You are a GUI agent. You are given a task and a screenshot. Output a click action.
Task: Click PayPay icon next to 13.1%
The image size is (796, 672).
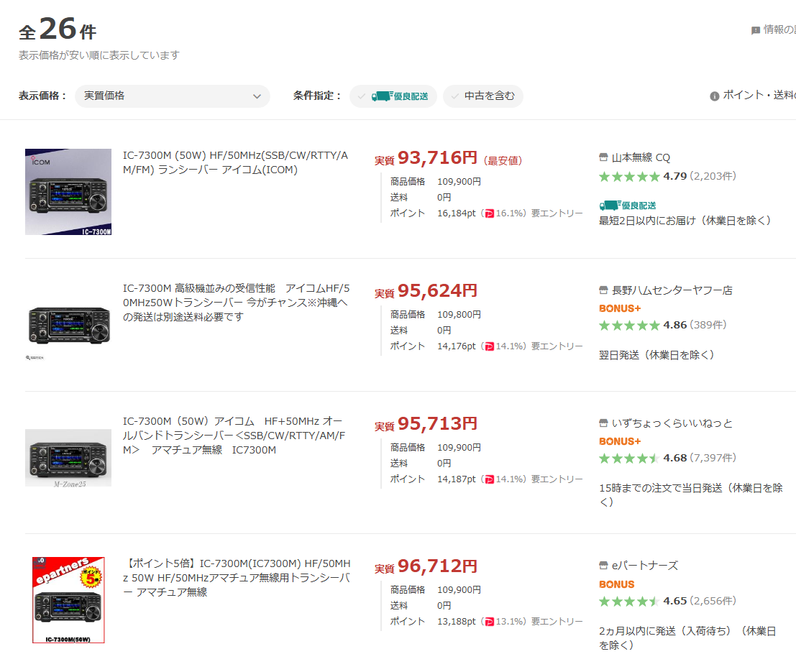point(490,622)
